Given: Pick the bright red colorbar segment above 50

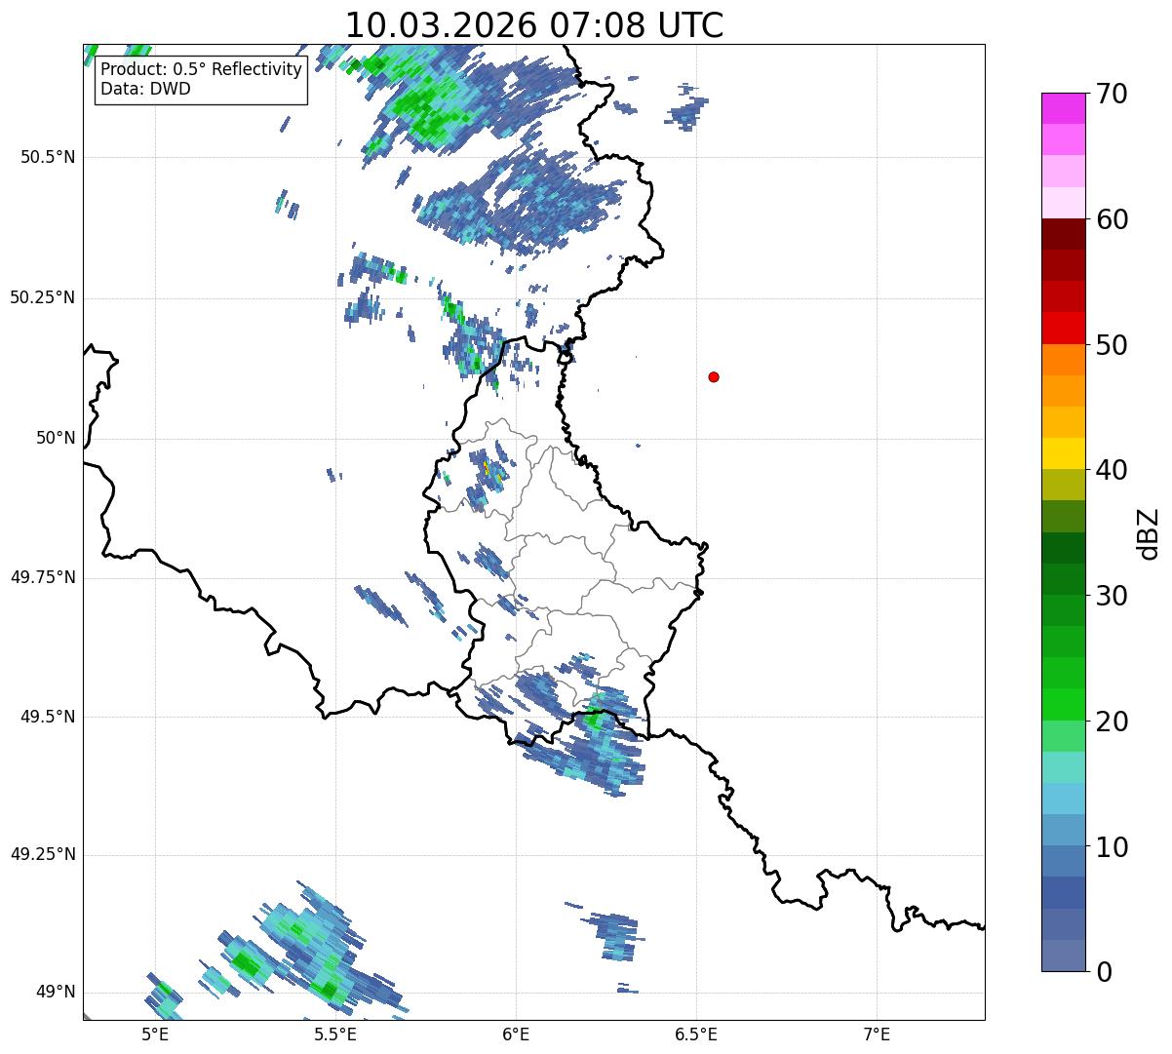Looking at the screenshot, I should coord(1063,328).
